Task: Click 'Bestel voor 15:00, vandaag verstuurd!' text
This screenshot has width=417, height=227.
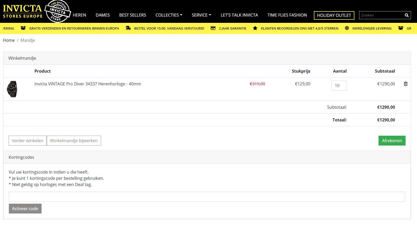Action: [169, 28]
